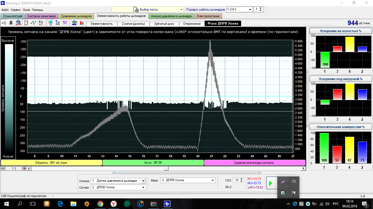Click the green play start button
373x209 pixels.
(271, 183)
